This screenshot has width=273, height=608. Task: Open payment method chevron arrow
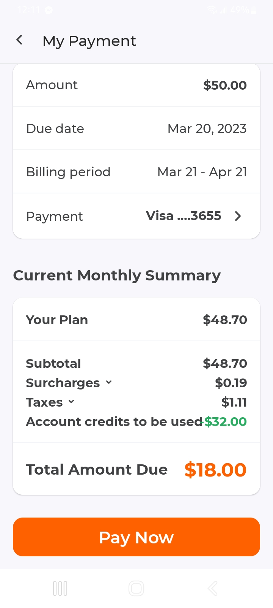[x=238, y=216]
